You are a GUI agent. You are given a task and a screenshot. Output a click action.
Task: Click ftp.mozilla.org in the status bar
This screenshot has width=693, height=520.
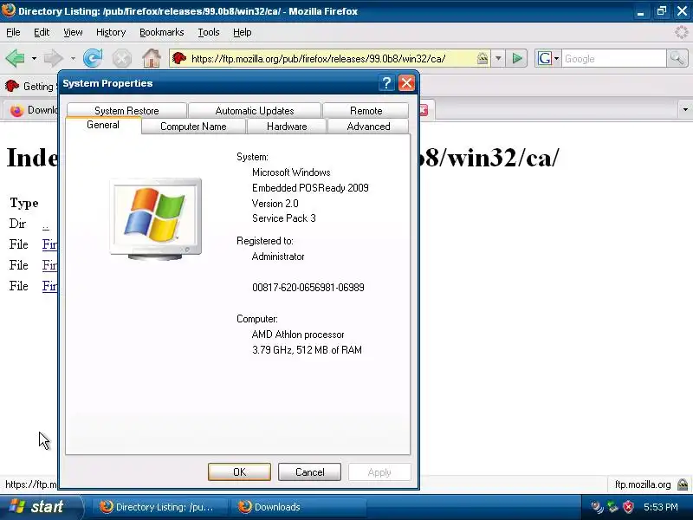(x=643, y=484)
